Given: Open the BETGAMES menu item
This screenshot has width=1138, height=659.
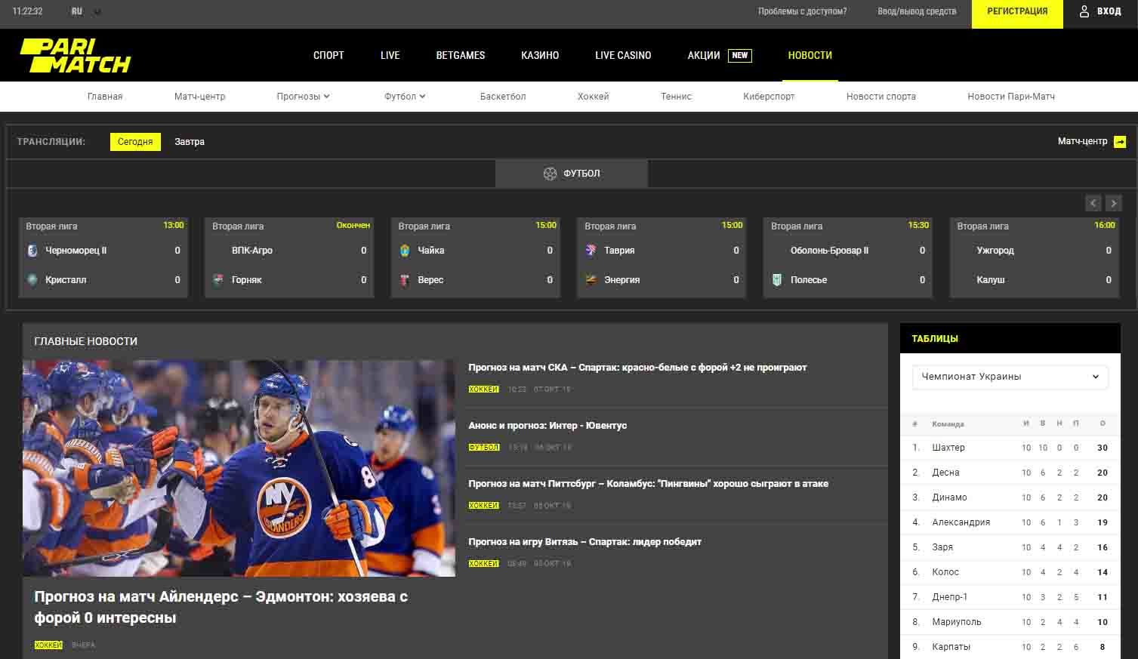Looking at the screenshot, I should point(461,55).
